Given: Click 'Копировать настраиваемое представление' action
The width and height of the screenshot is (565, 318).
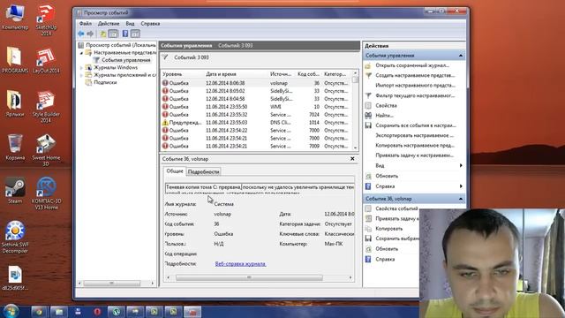Looking at the screenshot, I should (x=415, y=146).
